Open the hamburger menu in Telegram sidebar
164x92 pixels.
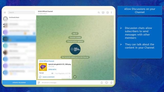click(5, 13)
